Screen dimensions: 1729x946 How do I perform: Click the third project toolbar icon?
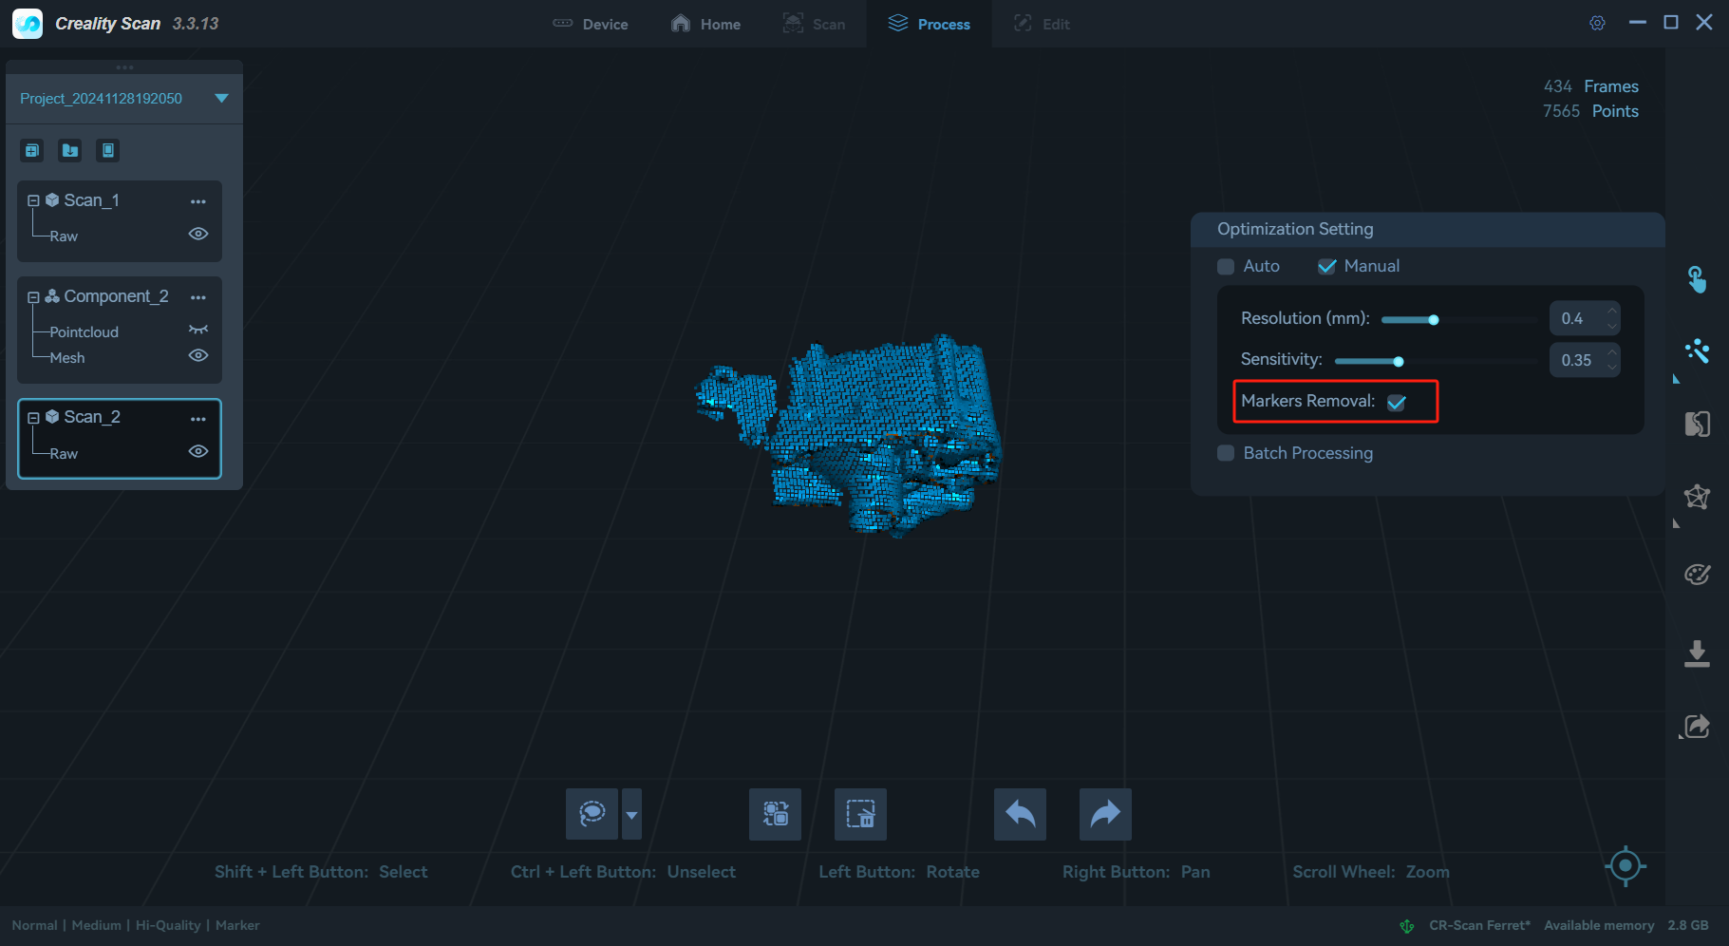[108, 150]
